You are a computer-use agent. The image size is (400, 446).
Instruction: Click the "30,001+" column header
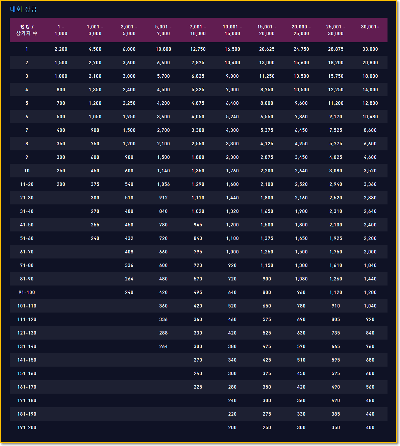370,27
